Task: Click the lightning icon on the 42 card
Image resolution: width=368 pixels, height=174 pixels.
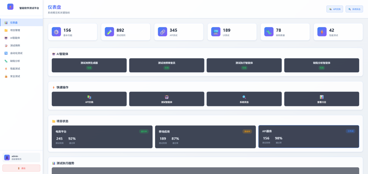Action: tap(322, 32)
